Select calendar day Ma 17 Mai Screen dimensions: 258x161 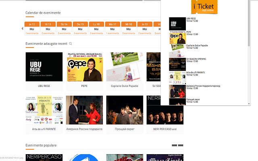112,29
